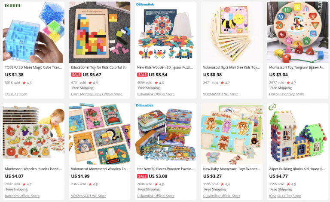Open Carol Monkey Baby Official Store

tap(97, 94)
